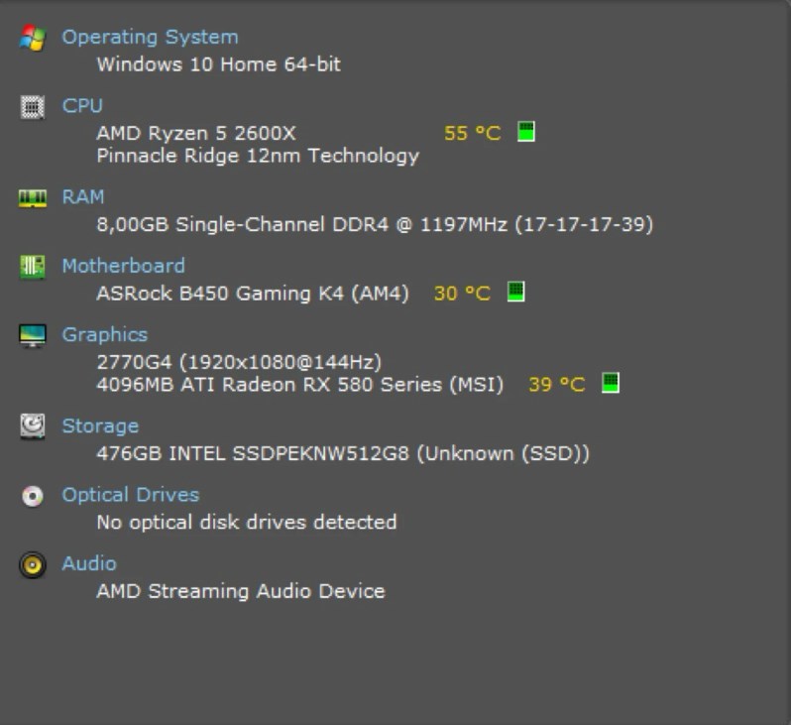Screen dimensions: 791x725
Task: Click the Audio speaker icon
Action: (x=33, y=564)
